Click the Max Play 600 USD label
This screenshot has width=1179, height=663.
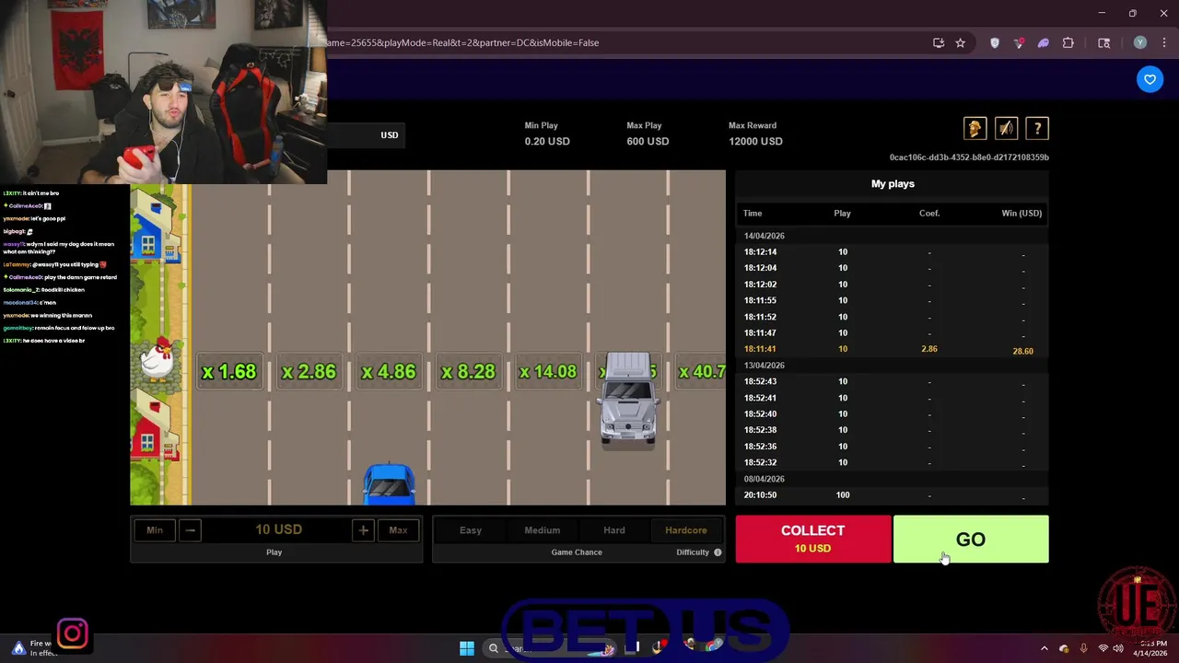(x=647, y=134)
